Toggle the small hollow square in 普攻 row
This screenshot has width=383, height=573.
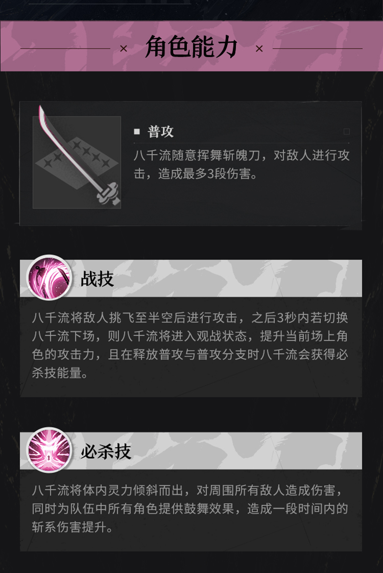346,132
